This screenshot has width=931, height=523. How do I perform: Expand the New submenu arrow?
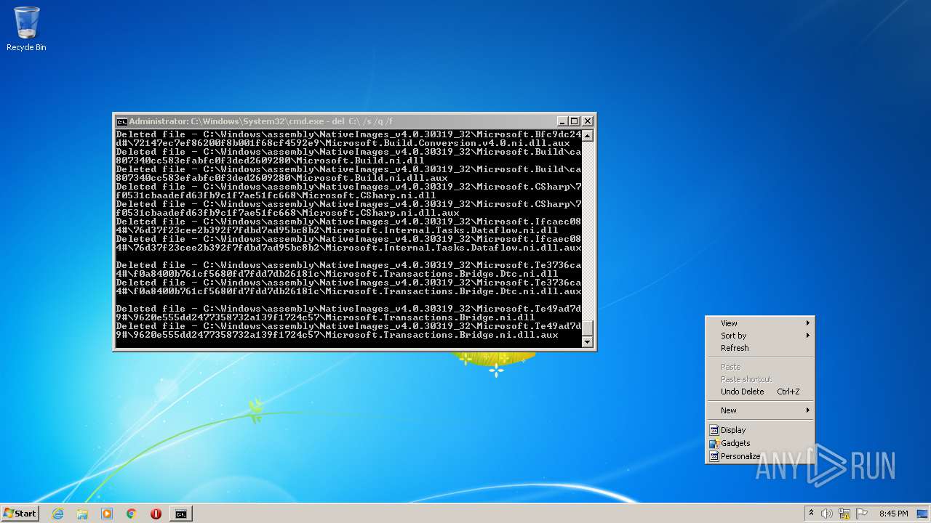[807, 410]
